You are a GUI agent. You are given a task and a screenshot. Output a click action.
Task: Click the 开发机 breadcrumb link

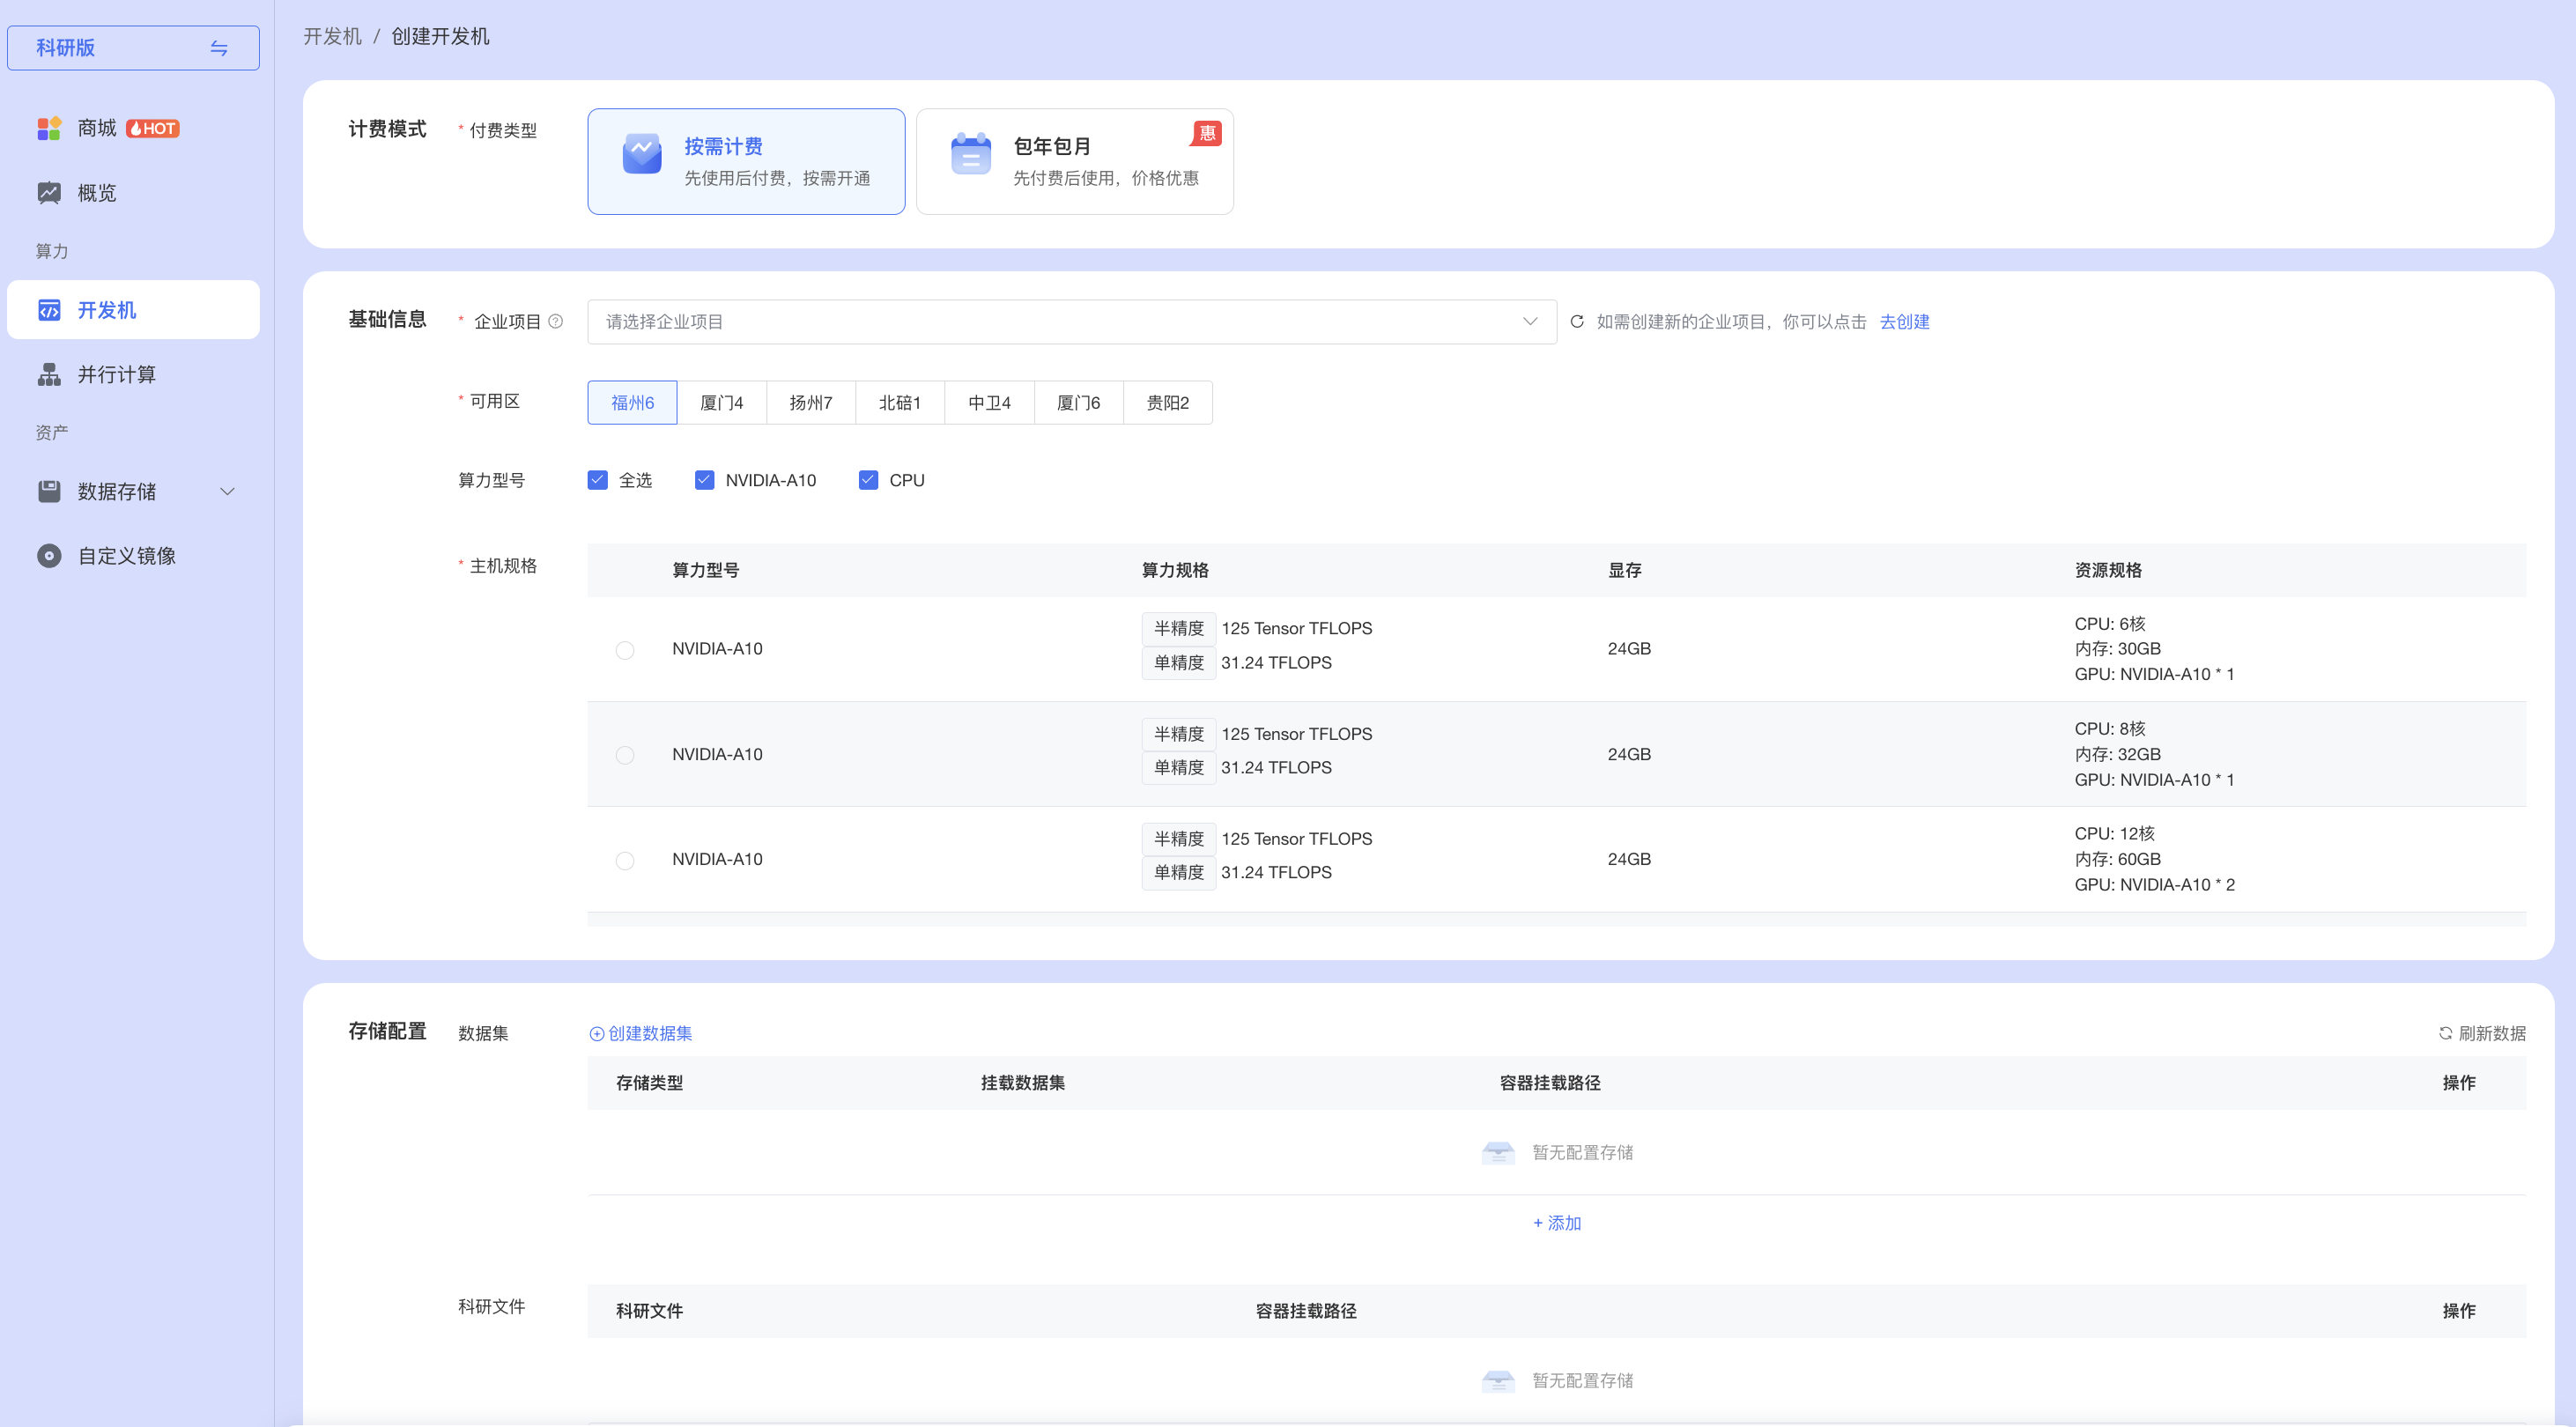332,36
